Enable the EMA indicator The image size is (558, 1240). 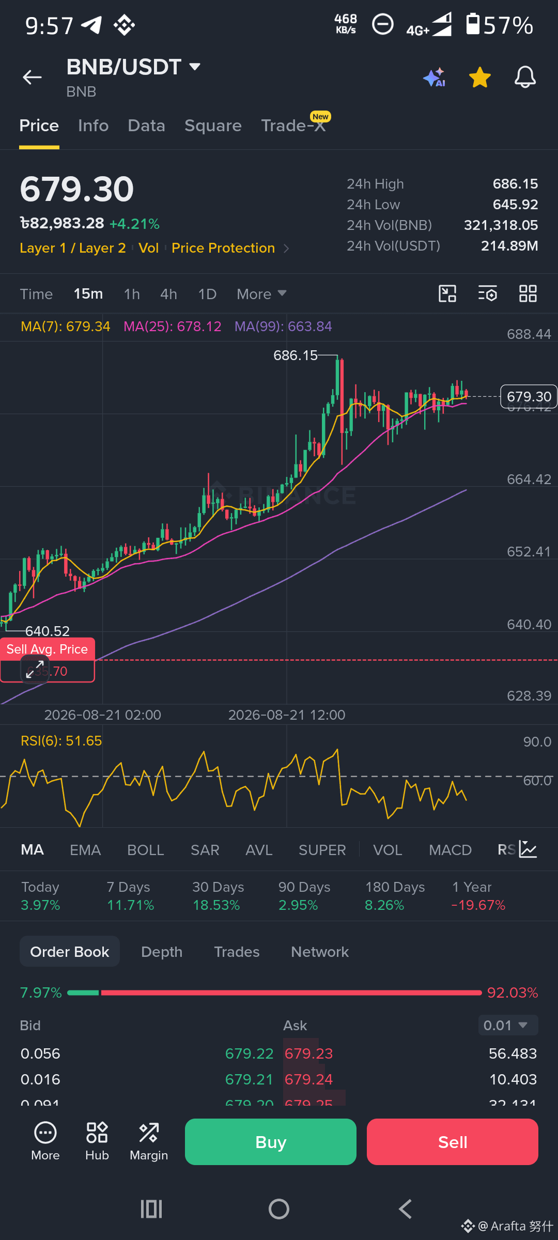pyautogui.click(x=85, y=850)
